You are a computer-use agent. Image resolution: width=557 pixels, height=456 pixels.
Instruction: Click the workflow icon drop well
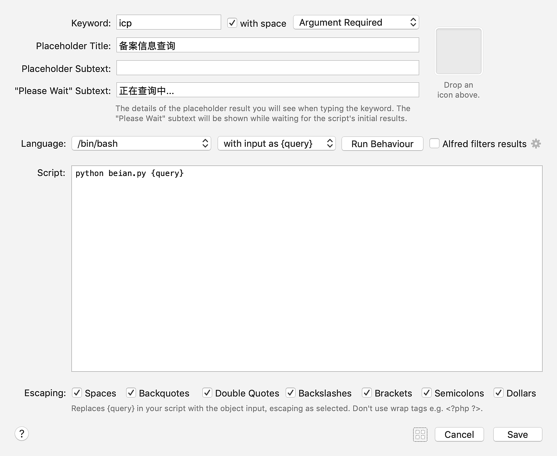[x=458, y=51]
